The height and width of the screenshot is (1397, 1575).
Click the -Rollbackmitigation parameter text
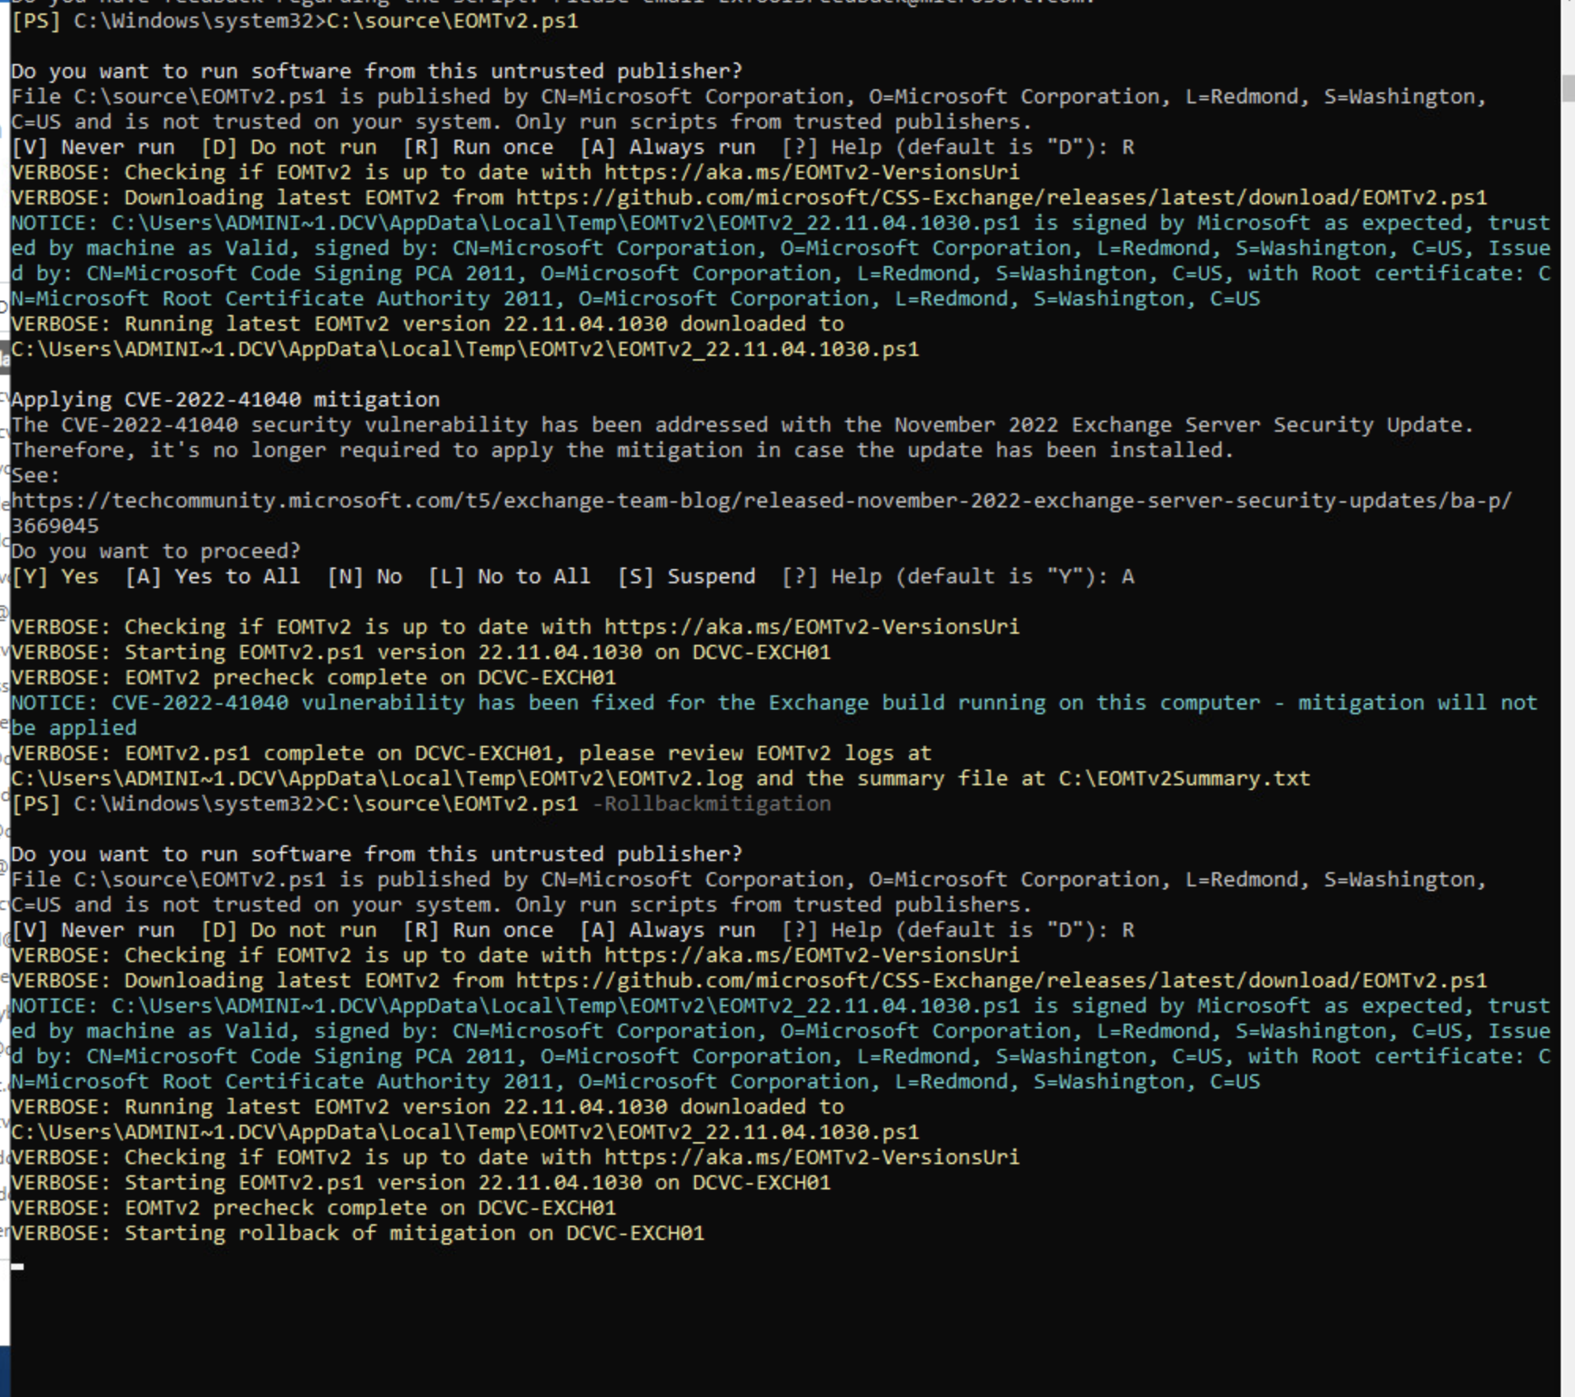coord(710,803)
